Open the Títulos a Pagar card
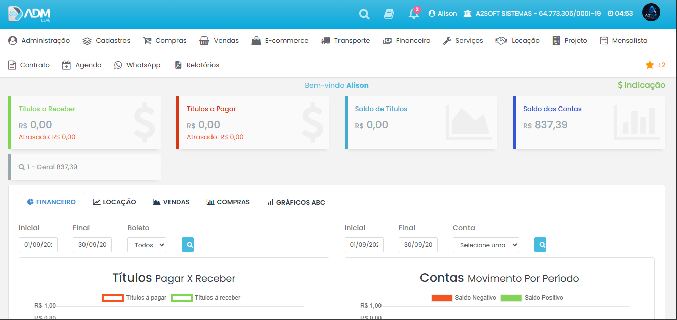677x320 pixels. click(x=252, y=123)
